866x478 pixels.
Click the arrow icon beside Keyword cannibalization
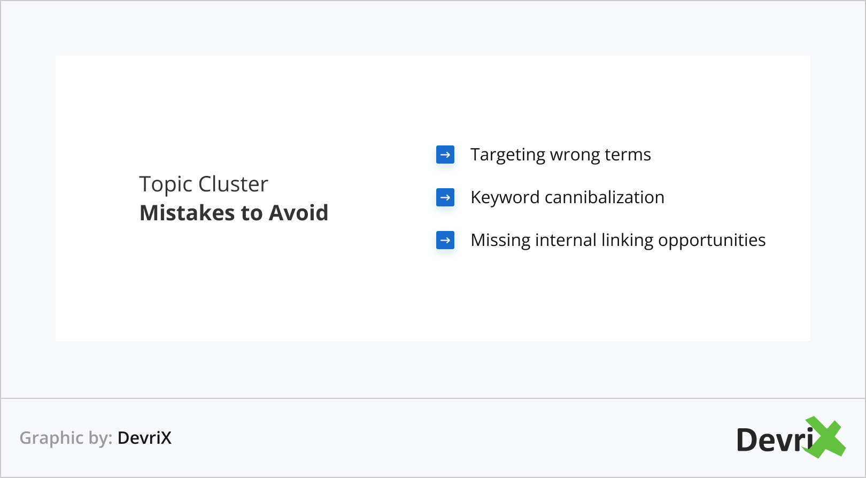tap(445, 197)
